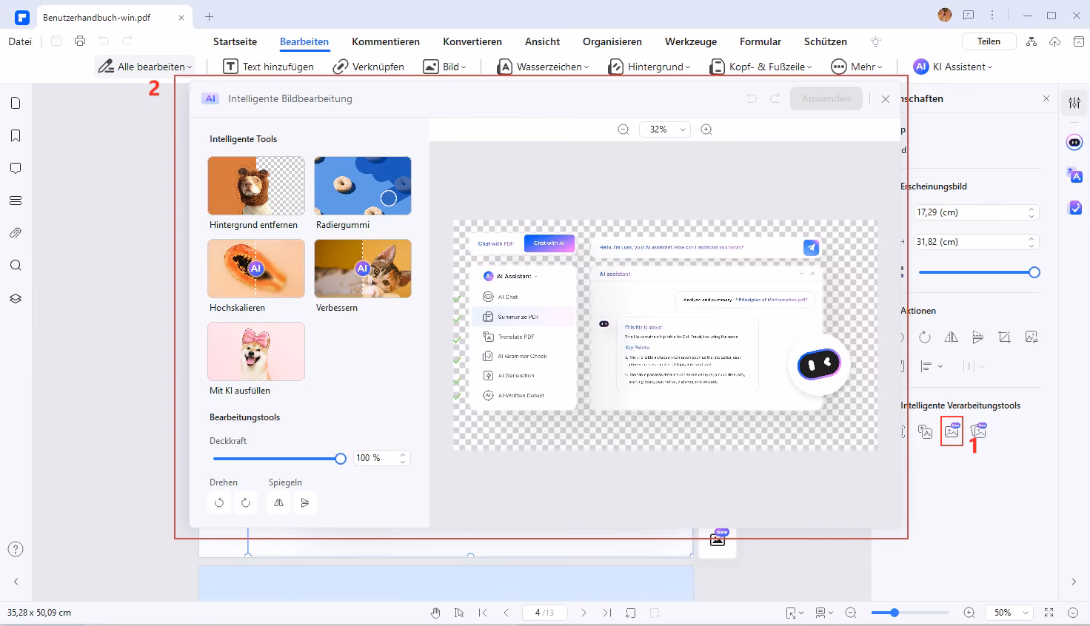Click the Teilen button
Screen dimensions: 1090x626
[989, 41]
